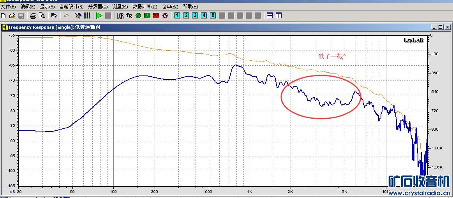
Task: Open the hammer and wrench settings tool
Action: (x=78, y=16)
